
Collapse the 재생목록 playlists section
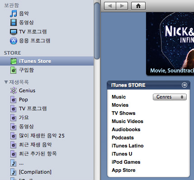pos(6,82)
